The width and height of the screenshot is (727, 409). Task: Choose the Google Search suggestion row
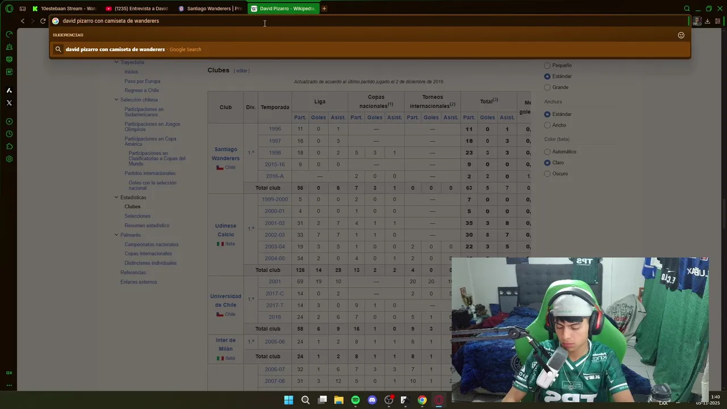pyautogui.click(x=370, y=49)
